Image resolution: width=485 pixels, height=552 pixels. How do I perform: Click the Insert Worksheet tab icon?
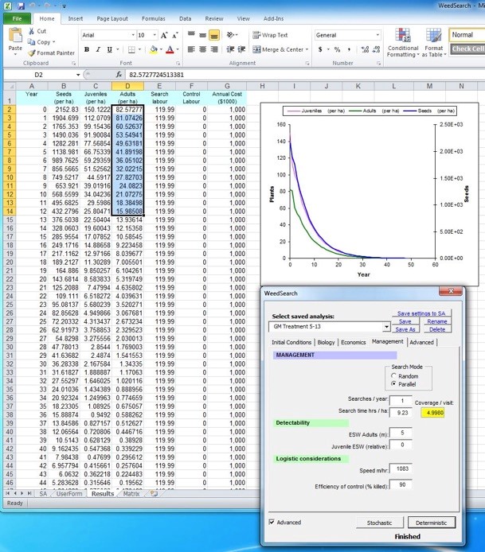coord(154,494)
